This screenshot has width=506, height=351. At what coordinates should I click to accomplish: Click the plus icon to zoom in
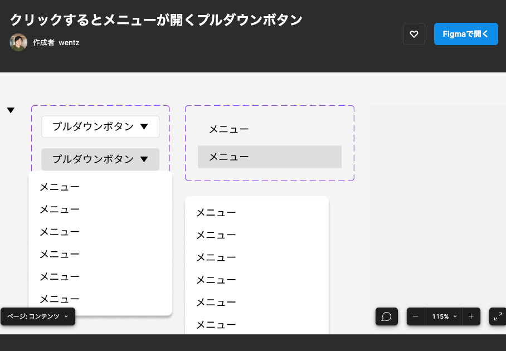tap(471, 316)
